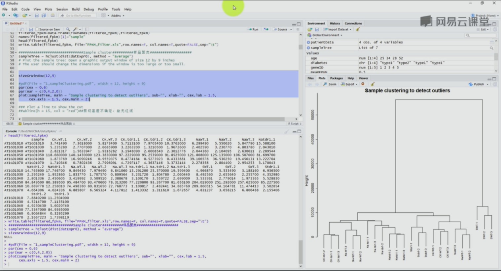Print the current file icon
Screen dimensions: 501x271
click(53, 15)
